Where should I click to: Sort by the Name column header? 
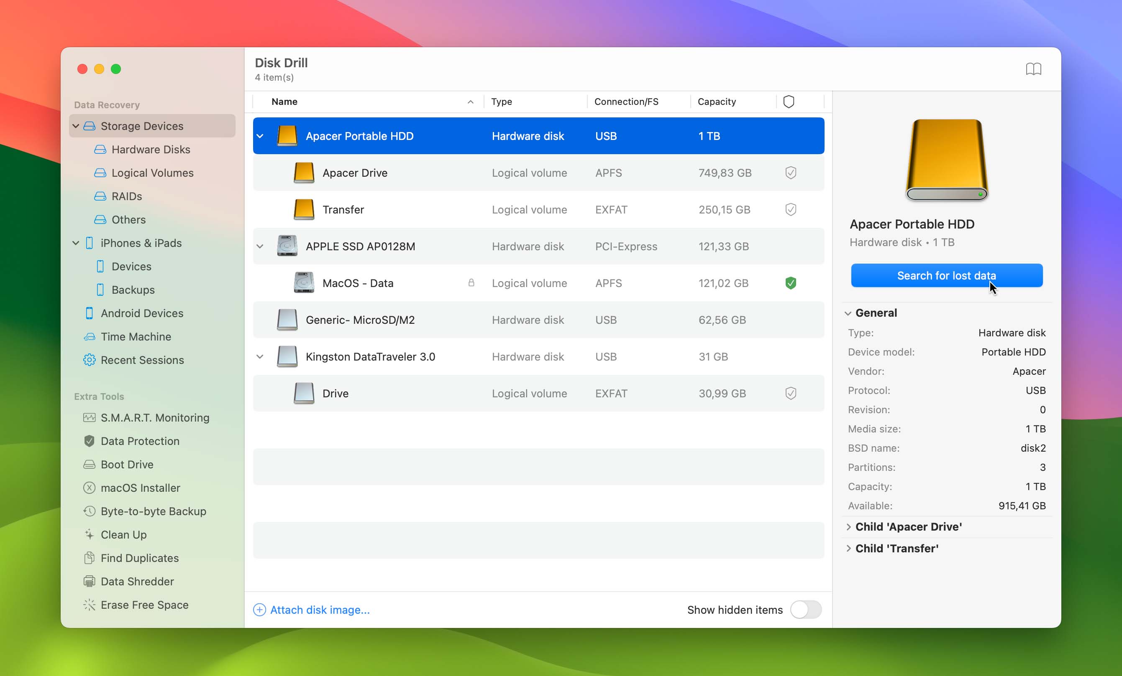284,102
